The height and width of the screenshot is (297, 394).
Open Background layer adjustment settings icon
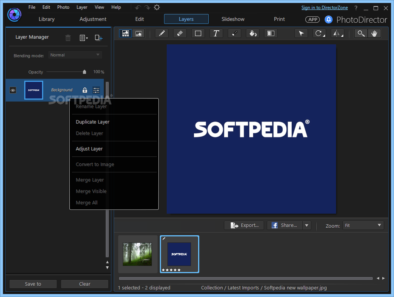tap(96, 90)
